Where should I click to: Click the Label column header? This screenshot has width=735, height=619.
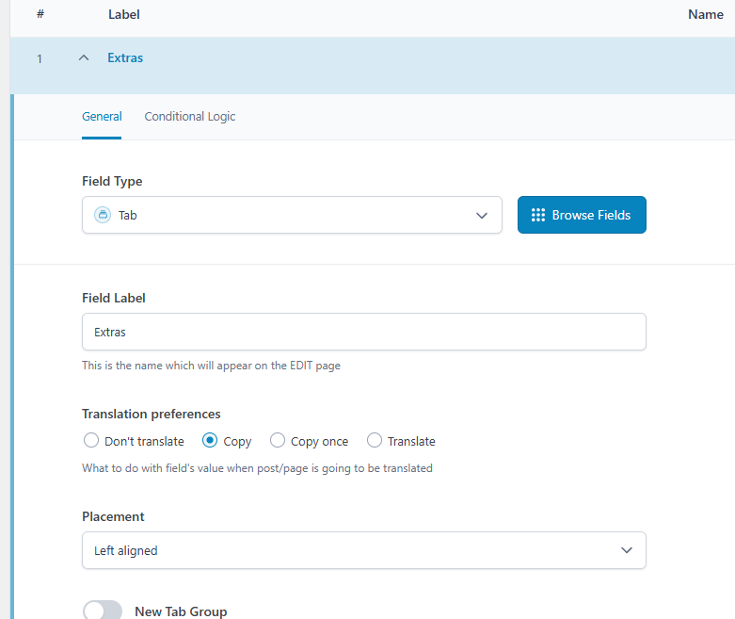click(x=123, y=14)
